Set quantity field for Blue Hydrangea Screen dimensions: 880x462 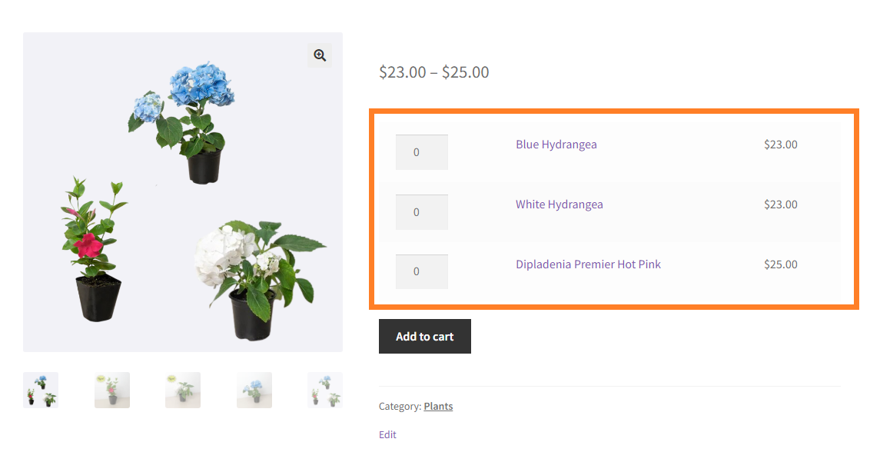(421, 152)
